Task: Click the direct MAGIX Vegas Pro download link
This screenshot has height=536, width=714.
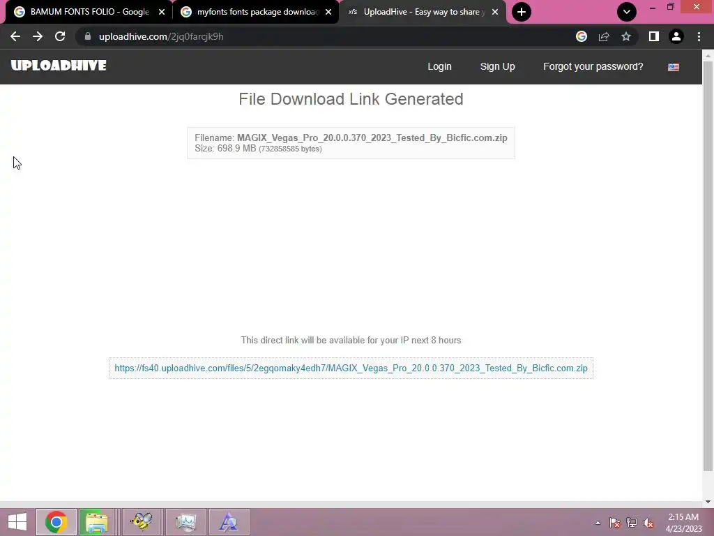Action: 351,368
